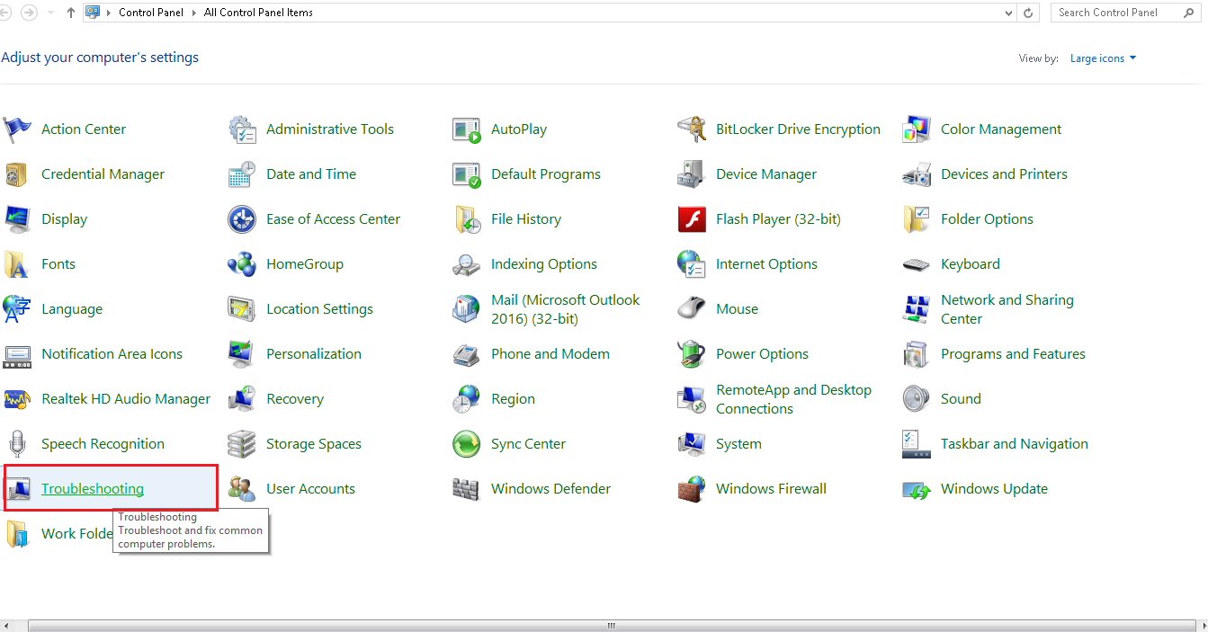The image size is (1208, 632).
Task: Click the Power Options battery icon
Action: click(x=691, y=354)
